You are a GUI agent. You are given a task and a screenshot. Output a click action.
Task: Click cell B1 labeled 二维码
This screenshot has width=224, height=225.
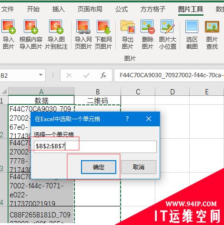98,100
